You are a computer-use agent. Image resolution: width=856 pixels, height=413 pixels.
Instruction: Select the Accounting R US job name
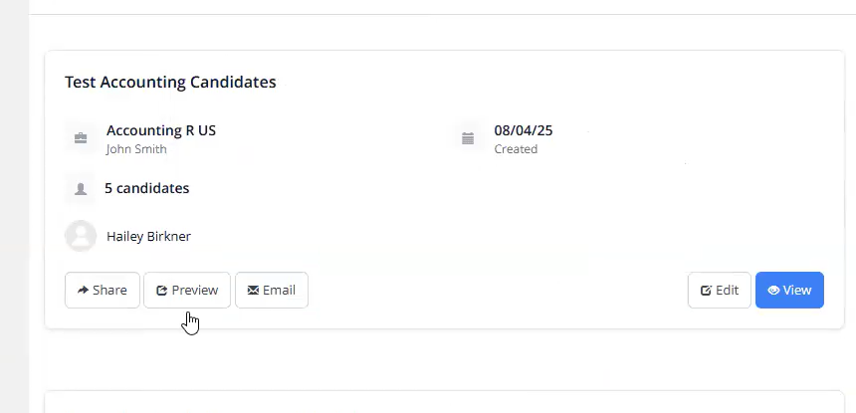(x=161, y=130)
